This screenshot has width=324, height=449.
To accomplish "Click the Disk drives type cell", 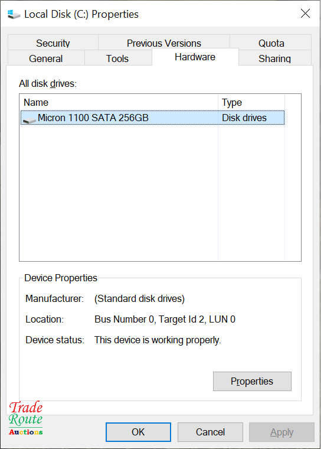I will pyautogui.click(x=244, y=118).
